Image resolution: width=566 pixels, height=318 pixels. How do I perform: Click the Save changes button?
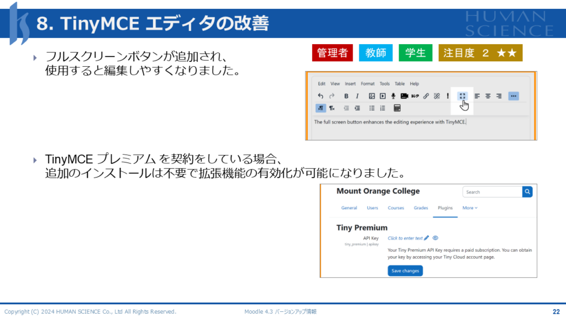(405, 271)
